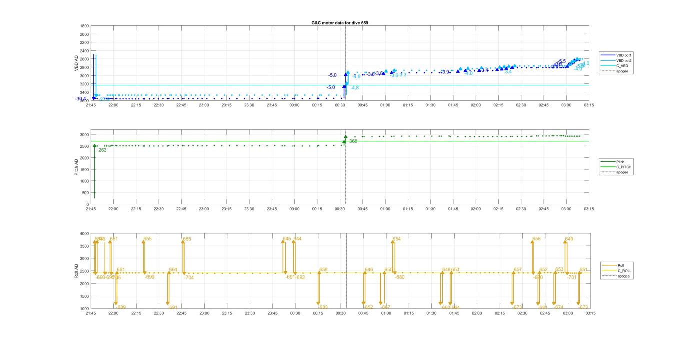Click the '23:00' tick under Roll plot
This screenshot has height=346, width=700.
(204, 313)
